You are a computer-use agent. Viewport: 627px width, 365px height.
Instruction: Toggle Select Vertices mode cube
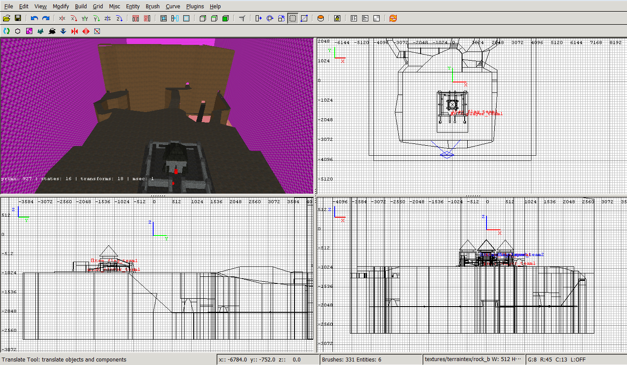click(203, 18)
